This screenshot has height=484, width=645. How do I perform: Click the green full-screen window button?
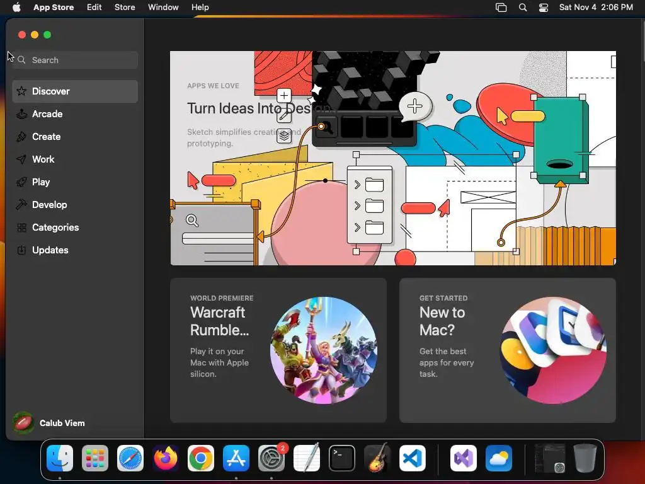(47, 35)
